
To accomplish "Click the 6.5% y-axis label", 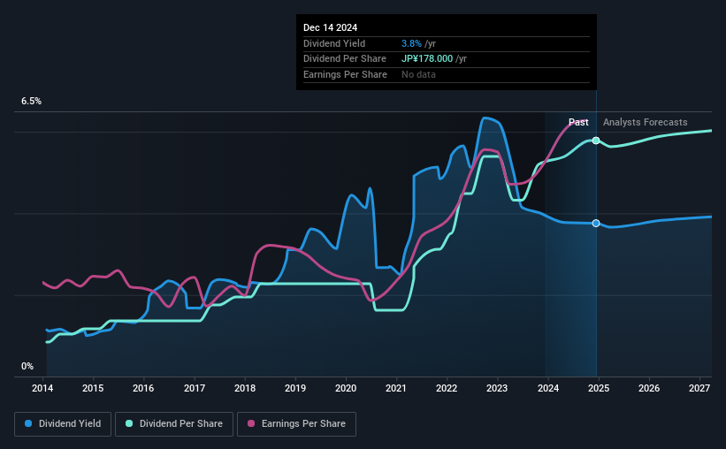I will pyautogui.click(x=32, y=102).
